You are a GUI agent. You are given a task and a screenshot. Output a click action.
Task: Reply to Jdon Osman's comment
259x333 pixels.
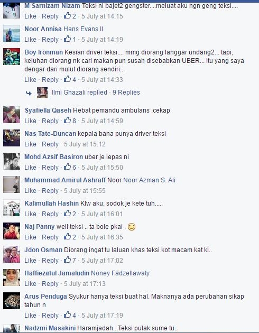pyautogui.click(x=50, y=261)
